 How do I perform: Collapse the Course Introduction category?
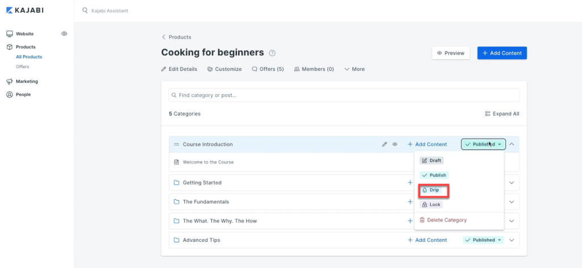(512, 144)
